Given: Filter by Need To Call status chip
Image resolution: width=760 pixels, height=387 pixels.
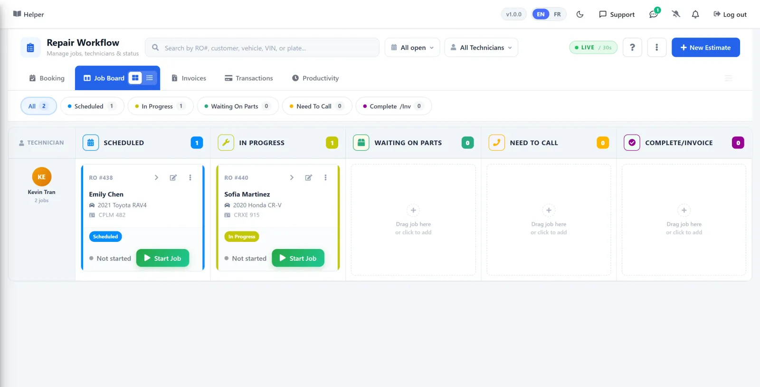Looking at the screenshot, I should (317, 106).
